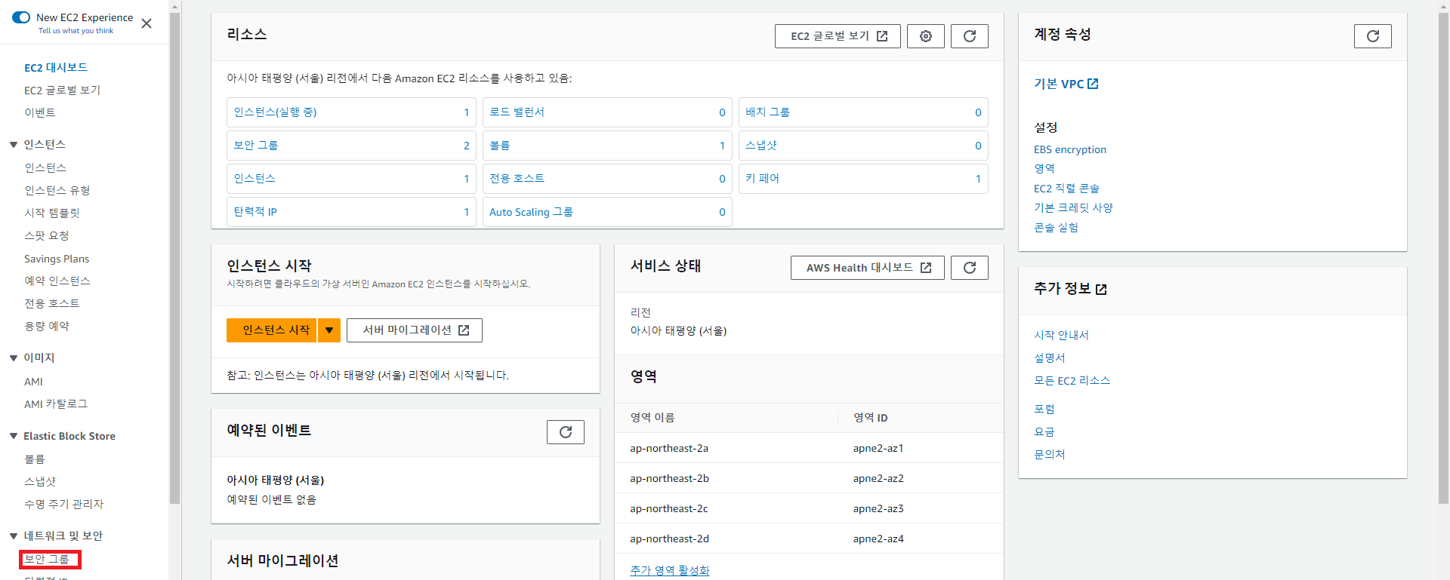Open 볼륨 in sidebar
This screenshot has height=580, width=1450.
[x=35, y=459]
